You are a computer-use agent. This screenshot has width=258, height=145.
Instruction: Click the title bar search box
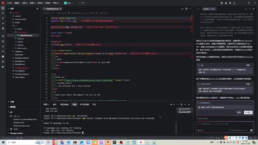coord(81,3)
